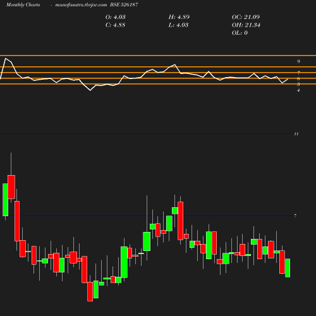Click the low value "L: 4.03"
The height and width of the screenshot is (316, 316).
tap(178, 25)
